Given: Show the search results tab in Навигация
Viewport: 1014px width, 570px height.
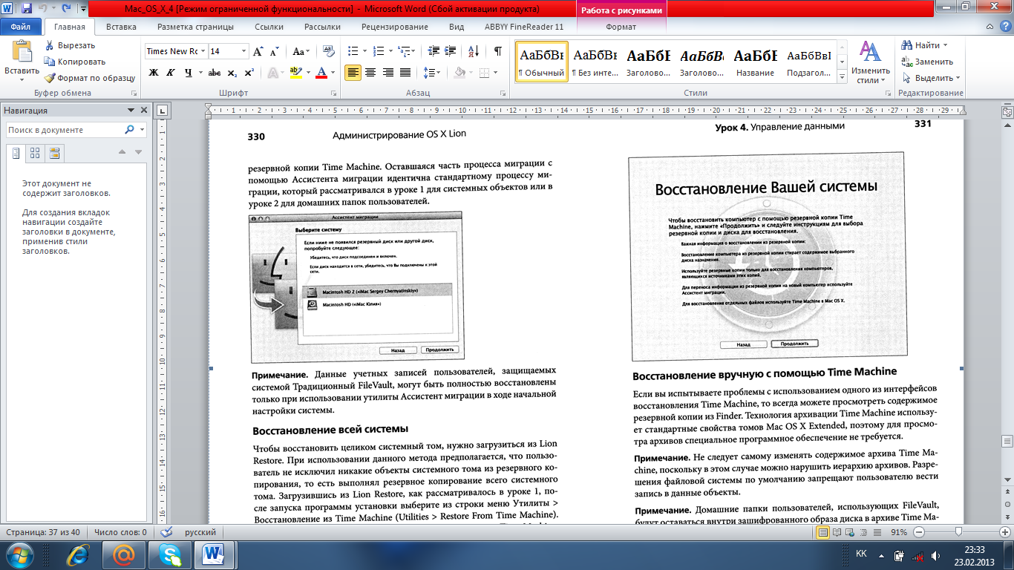Looking at the screenshot, I should 54,153.
